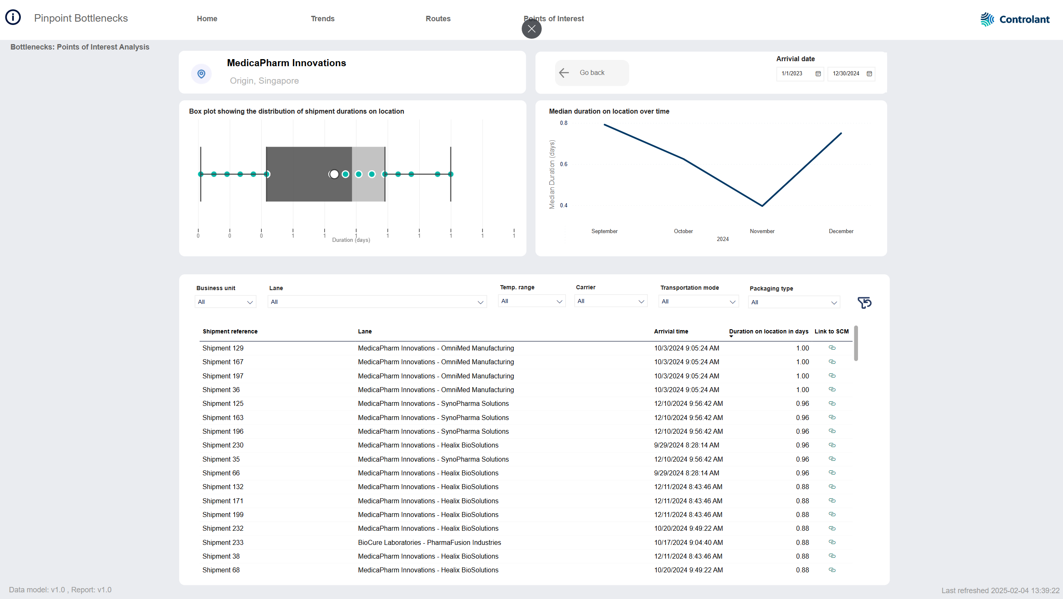The width and height of the screenshot is (1063, 599).
Task: Switch to the Trends tab
Action: 323,19
